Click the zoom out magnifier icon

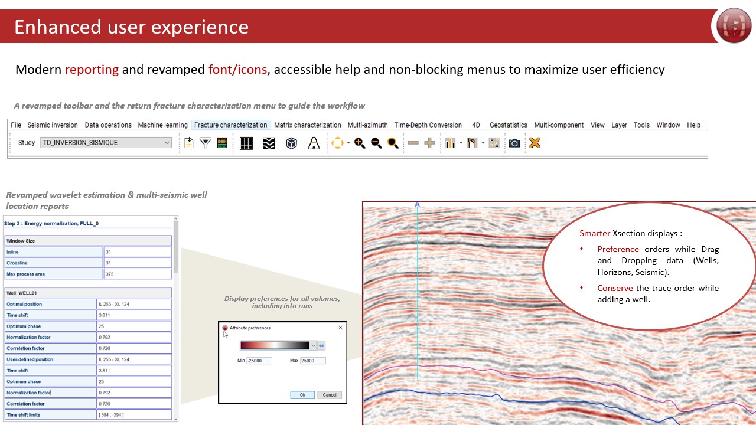[376, 143]
